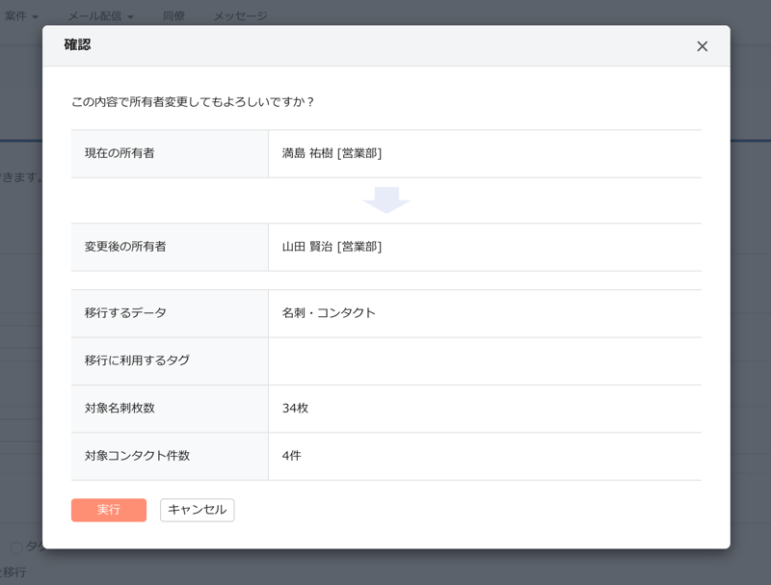Click the current owner name 満島 祐樹 [営業部]
Screen dimensions: 771x585
(x=332, y=153)
